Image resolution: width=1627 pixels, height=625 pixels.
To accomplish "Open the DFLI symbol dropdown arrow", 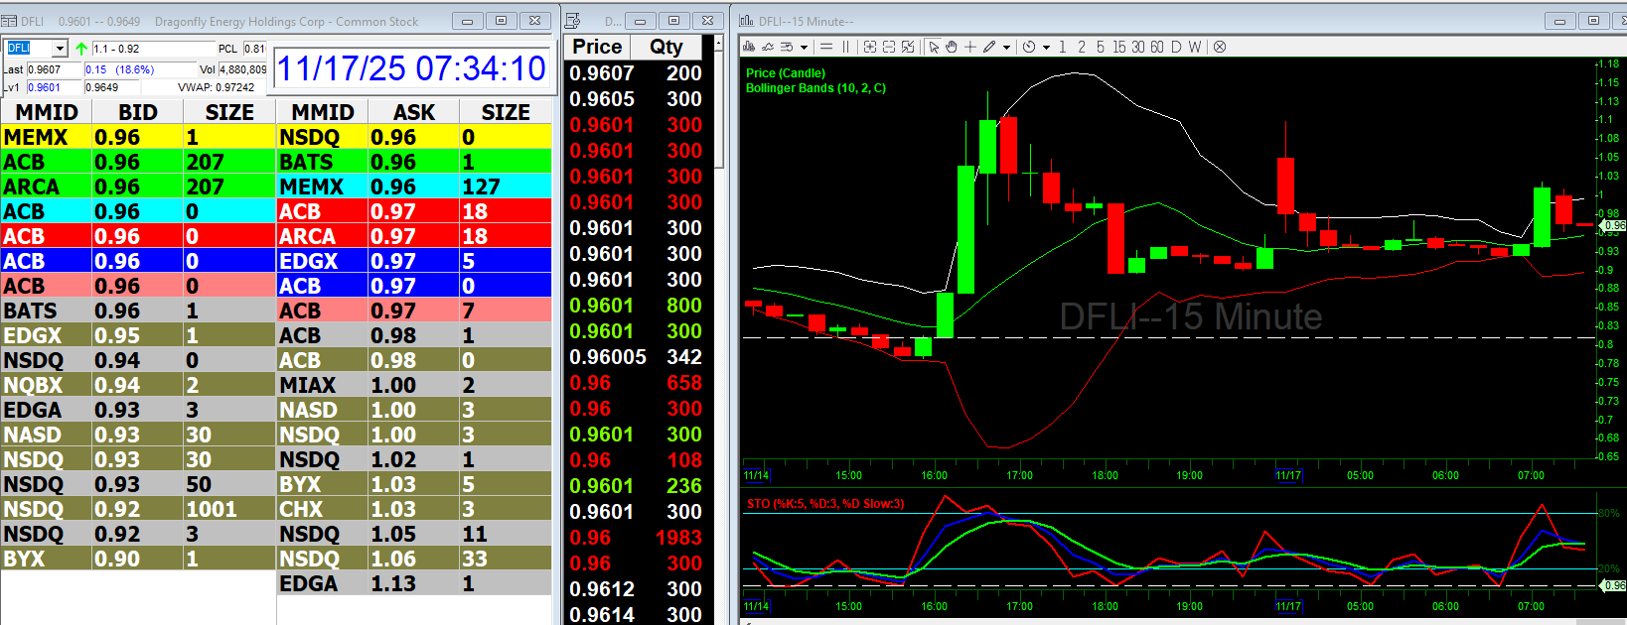I will coord(60,49).
